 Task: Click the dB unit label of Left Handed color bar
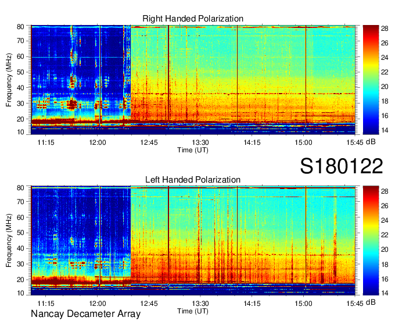[x=371, y=302]
